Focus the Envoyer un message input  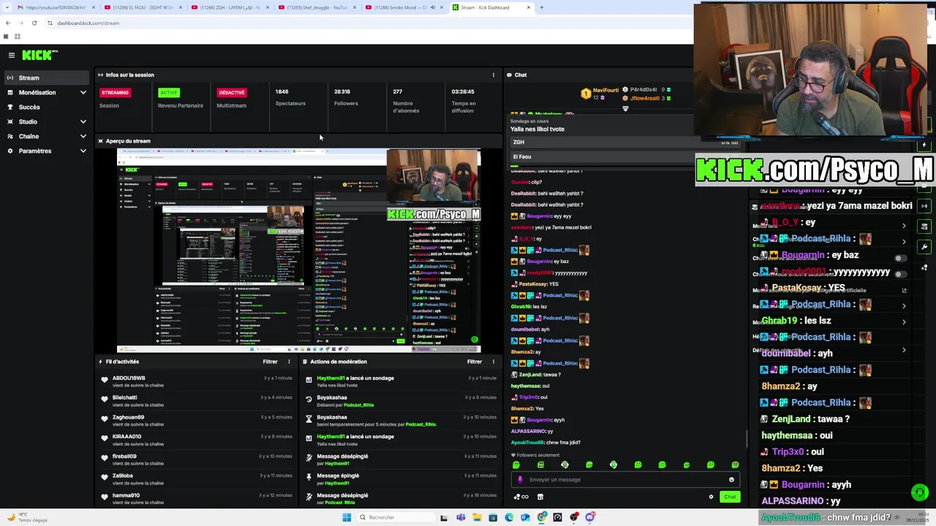(x=625, y=480)
